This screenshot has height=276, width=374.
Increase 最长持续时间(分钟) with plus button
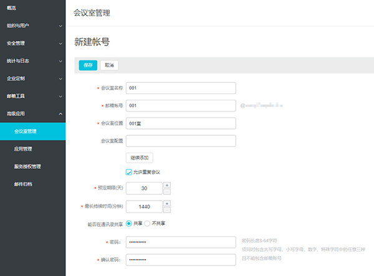(x=166, y=203)
